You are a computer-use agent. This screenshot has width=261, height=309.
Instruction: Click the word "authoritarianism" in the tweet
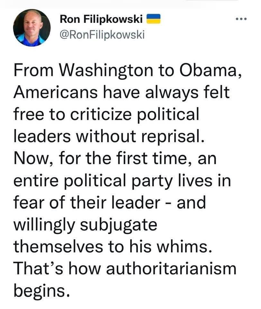[171, 268]
